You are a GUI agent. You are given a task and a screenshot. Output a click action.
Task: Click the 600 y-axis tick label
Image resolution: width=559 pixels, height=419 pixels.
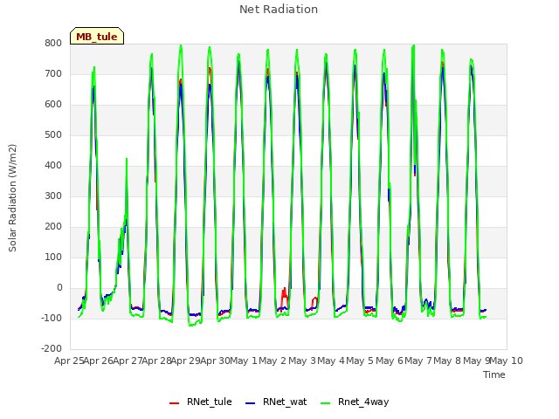(x=53, y=105)
